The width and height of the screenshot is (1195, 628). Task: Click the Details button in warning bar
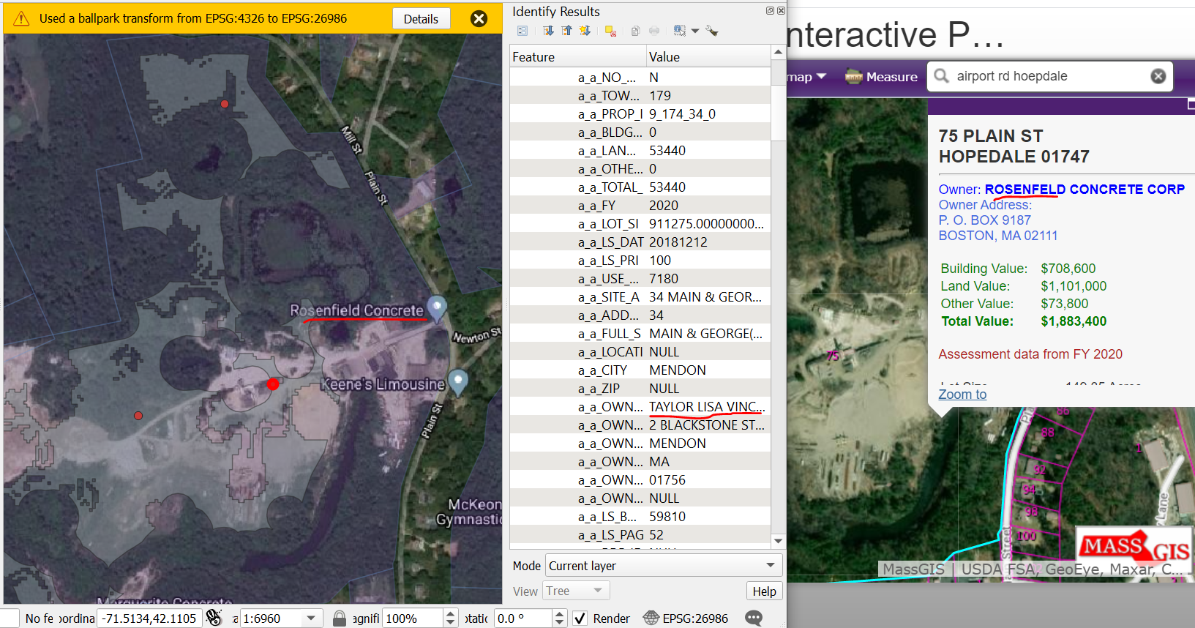[x=421, y=19]
